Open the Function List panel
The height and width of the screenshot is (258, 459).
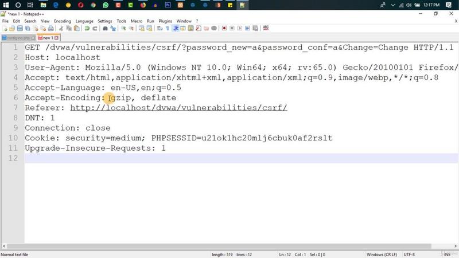tap(199, 28)
